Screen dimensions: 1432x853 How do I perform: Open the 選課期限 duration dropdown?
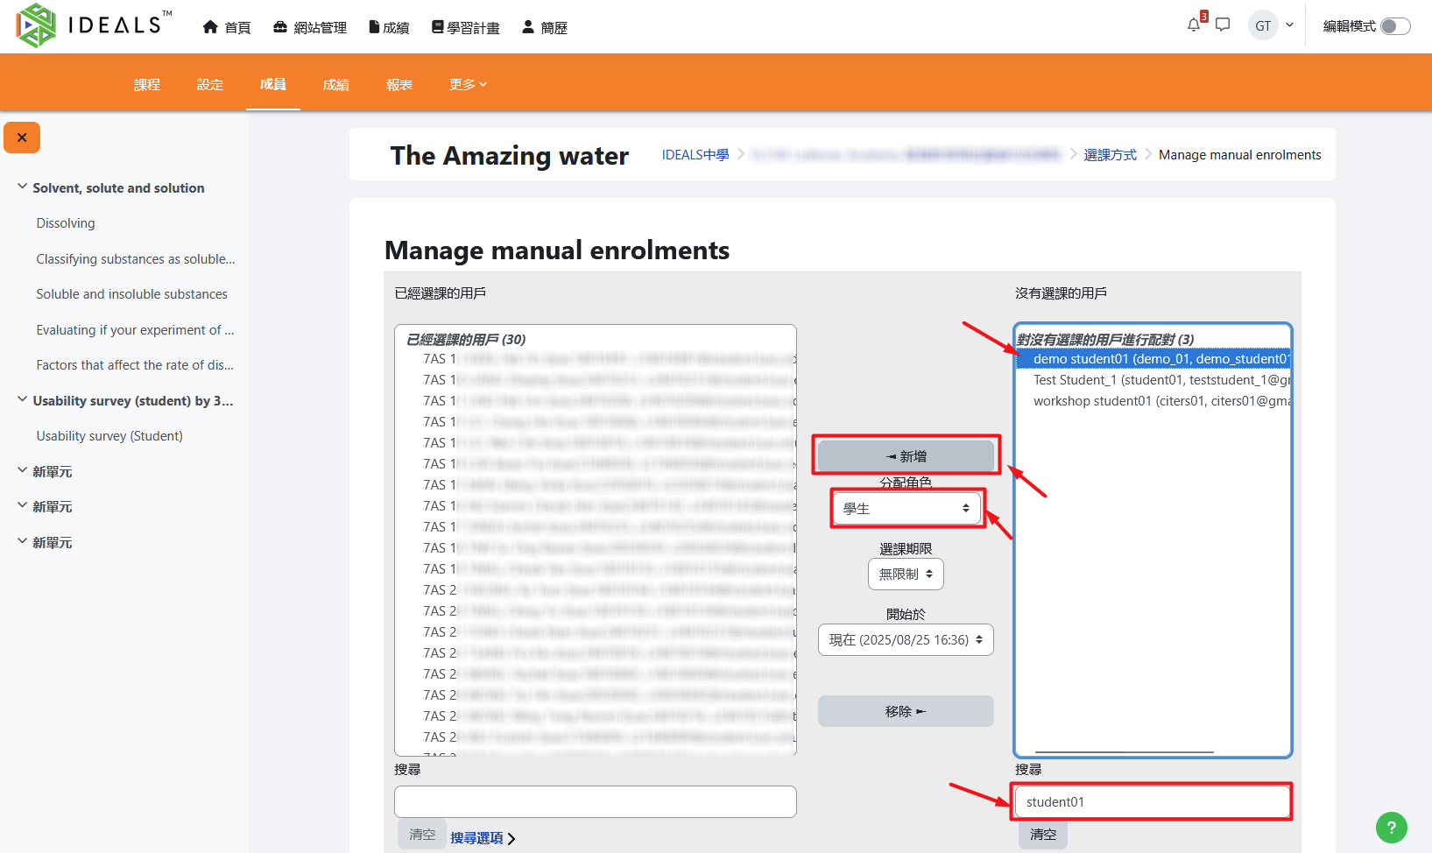coord(906,575)
